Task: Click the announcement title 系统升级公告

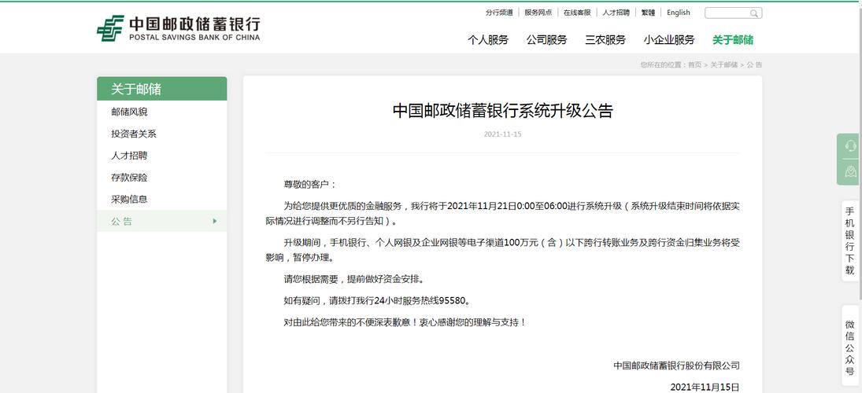Action: pyautogui.click(x=502, y=111)
